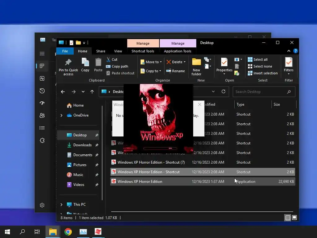The width and height of the screenshot is (317, 238).
Task: Go back with the left arrow
Action: [x=63, y=92]
